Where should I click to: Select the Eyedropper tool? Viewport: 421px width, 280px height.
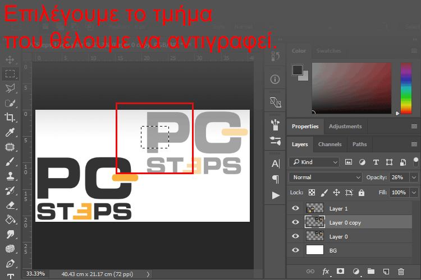(x=10, y=132)
